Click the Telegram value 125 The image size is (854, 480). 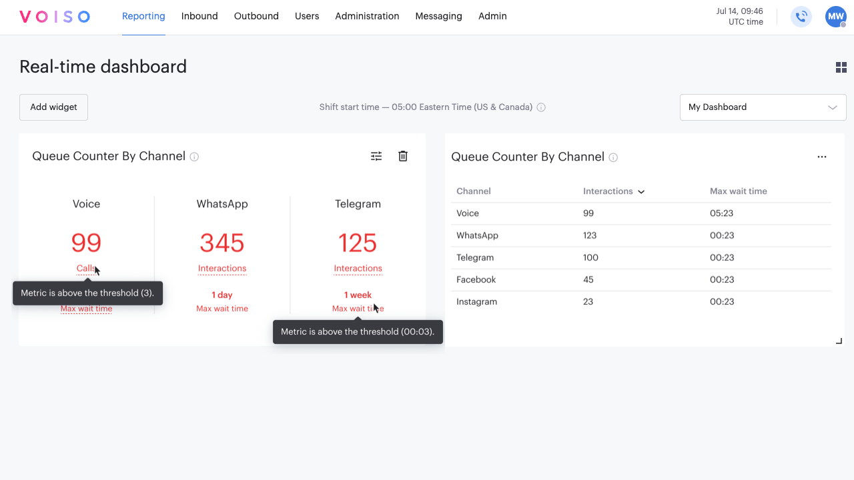coord(358,243)
